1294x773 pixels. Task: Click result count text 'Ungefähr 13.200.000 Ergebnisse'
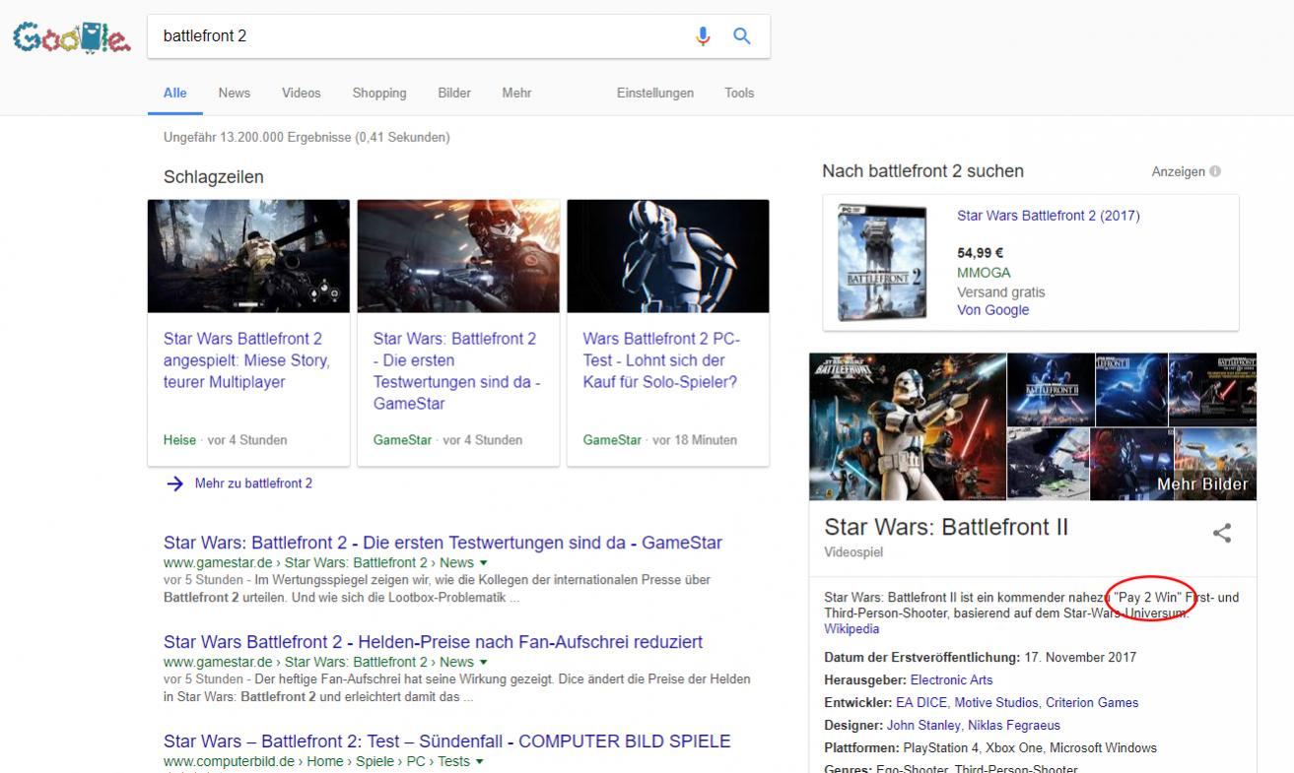tap(257, 137)
